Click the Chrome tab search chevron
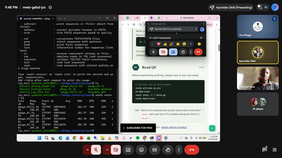The image size is (282, 158). 122,18
